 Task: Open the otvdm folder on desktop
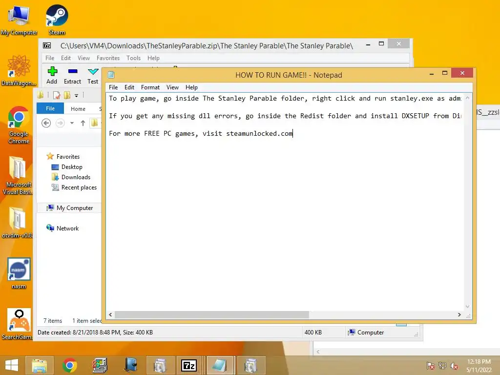(18, 223)
